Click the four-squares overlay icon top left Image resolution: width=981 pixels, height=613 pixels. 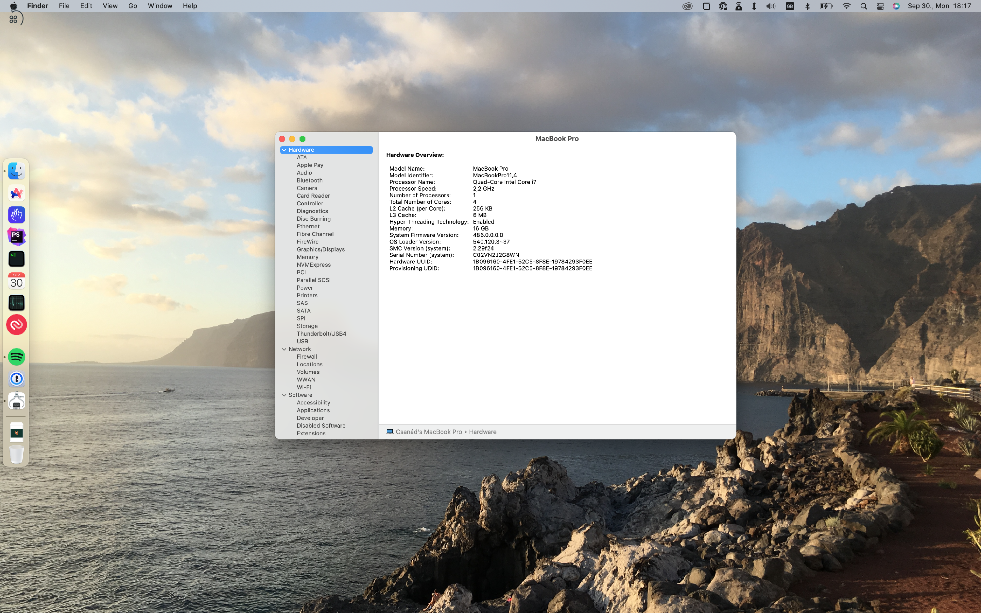[x=13, y=19]
